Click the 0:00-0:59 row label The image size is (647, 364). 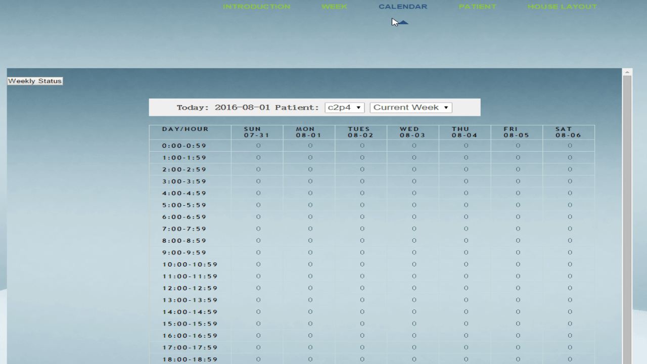coord(184,146)
